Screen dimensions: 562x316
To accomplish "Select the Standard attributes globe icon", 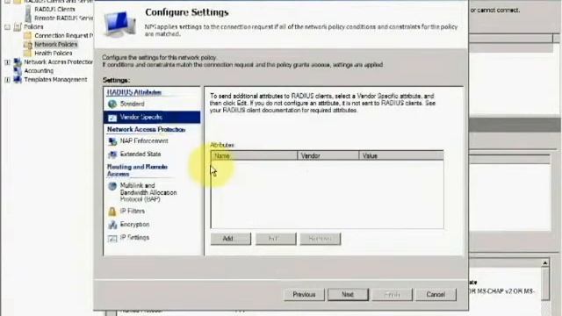I will click(x=112, y=104).
